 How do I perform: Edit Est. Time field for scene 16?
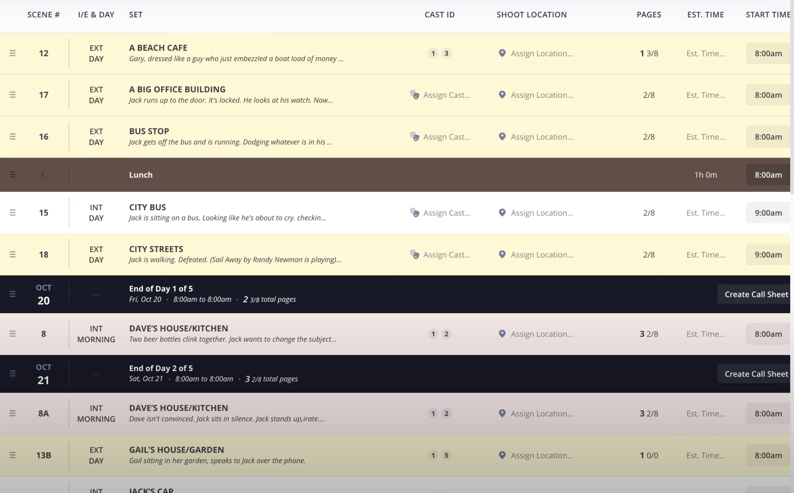coord(705,137)
